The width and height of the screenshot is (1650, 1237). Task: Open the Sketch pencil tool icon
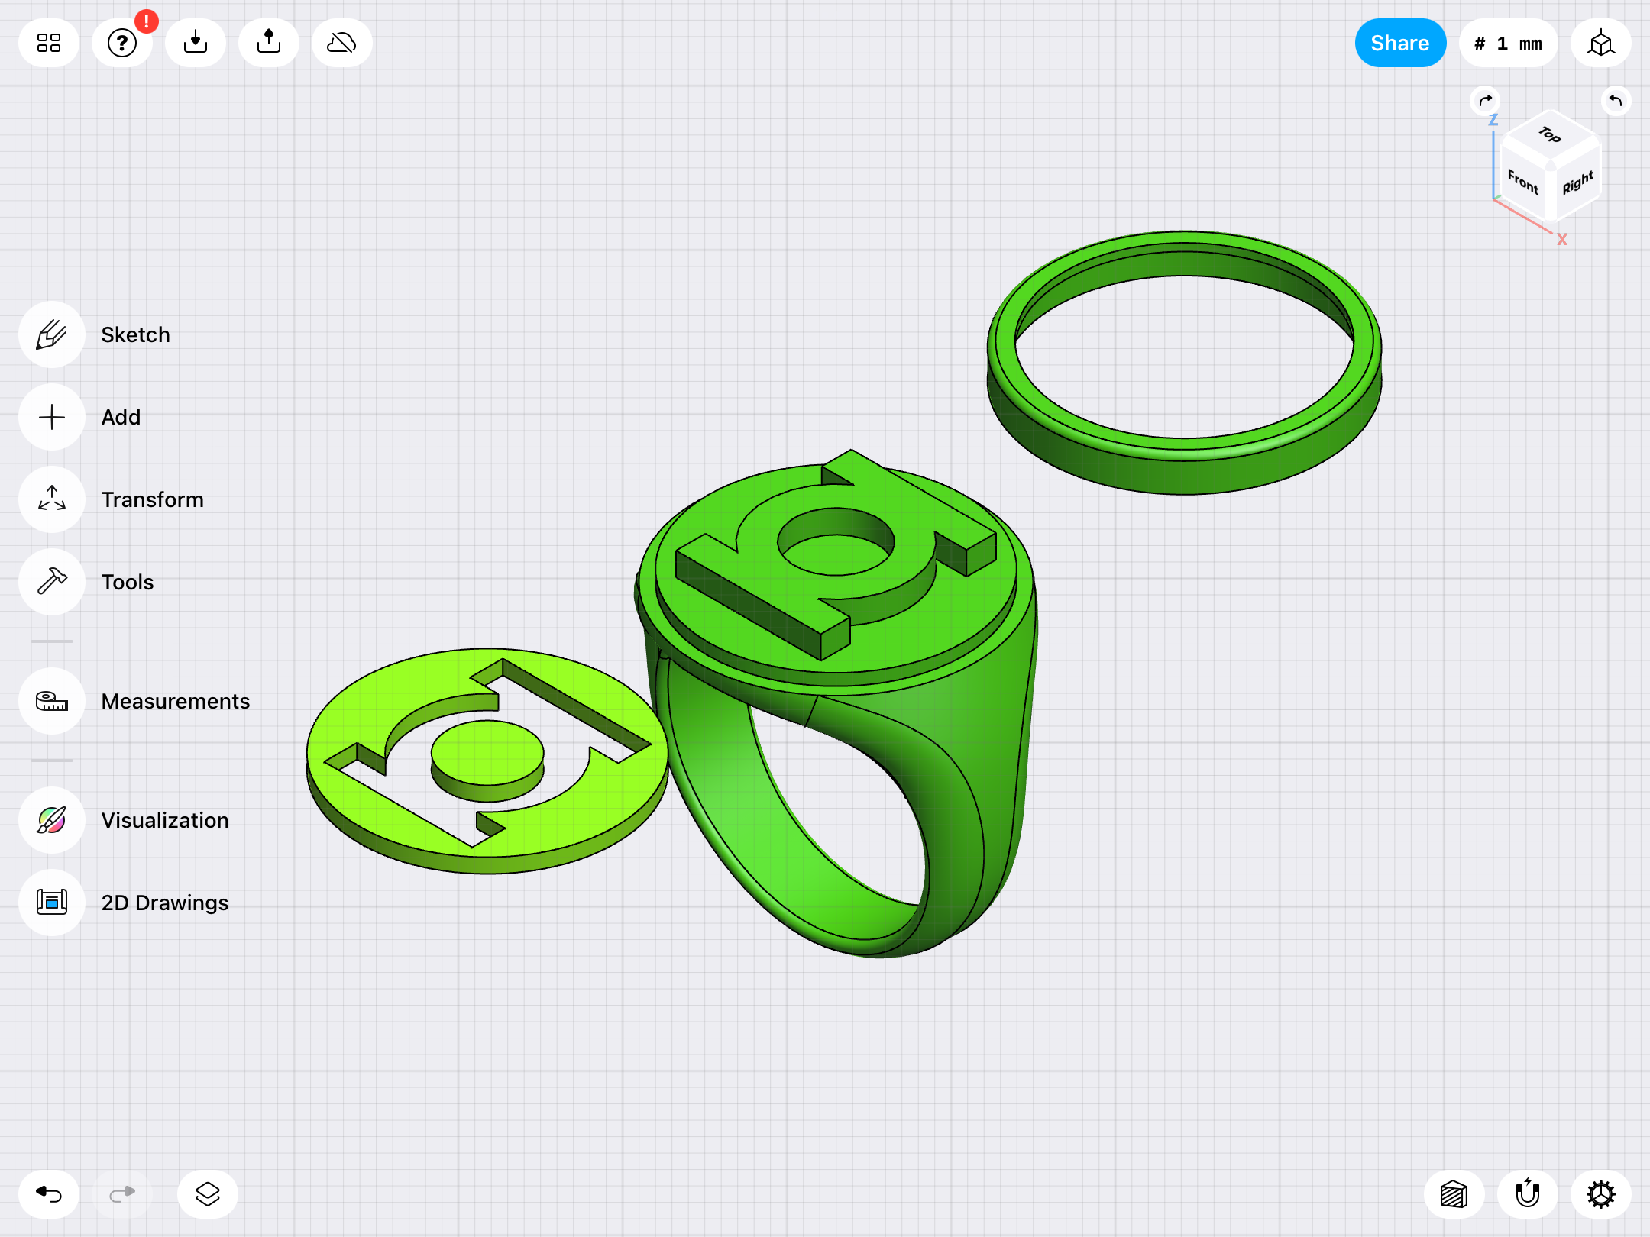[x=52, y=334]
